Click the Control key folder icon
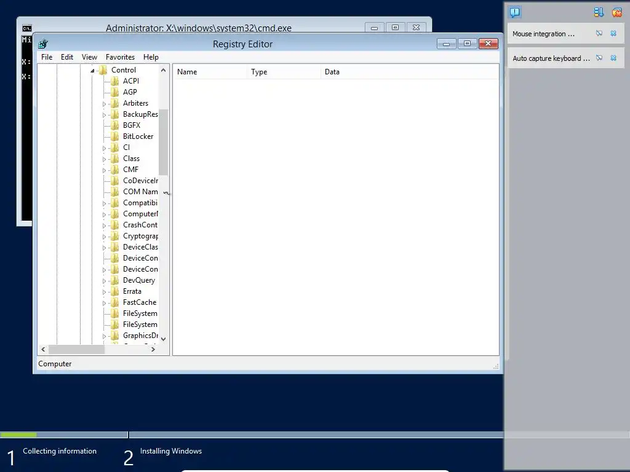 [x=103, y=70]
